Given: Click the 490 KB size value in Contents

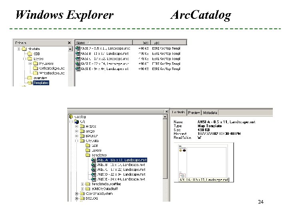Looking at the screenshot, I should click(204, 130).
